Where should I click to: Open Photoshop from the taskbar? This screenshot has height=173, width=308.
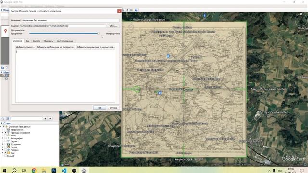coord(54,171)
